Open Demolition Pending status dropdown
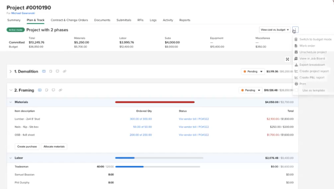Image resolution: width=334 pixels, height=189 pixels. pos(253,71)
